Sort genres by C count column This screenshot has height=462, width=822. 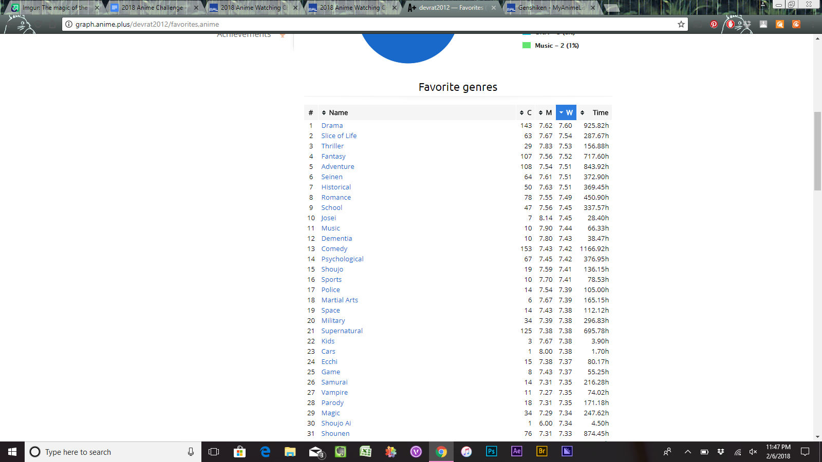click(x=526, y=113)
